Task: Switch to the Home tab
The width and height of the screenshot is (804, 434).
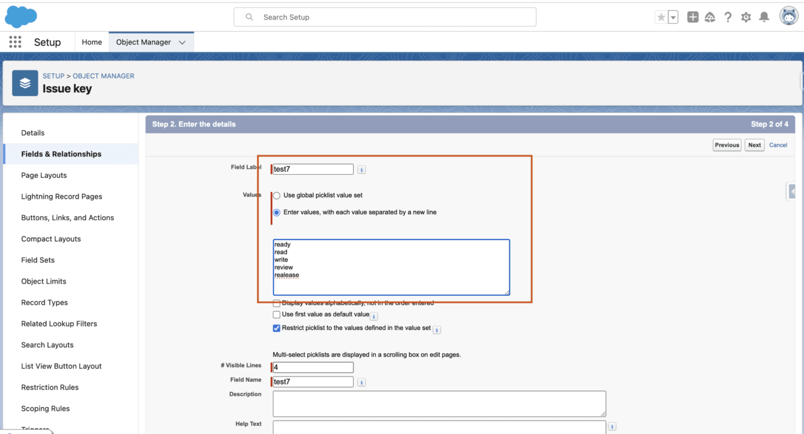Action: point(92,42)
